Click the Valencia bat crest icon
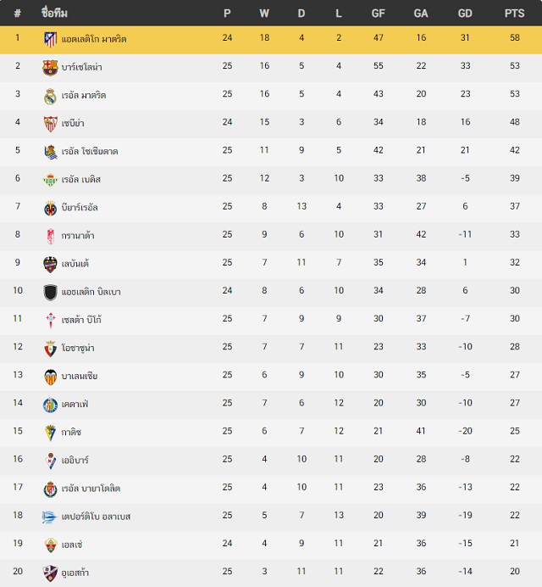542x587 pixels. [51, 377]
